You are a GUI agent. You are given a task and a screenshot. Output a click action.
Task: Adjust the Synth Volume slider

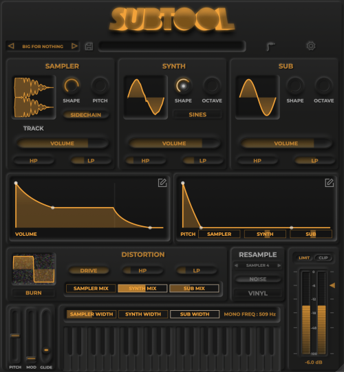[174, 143]
